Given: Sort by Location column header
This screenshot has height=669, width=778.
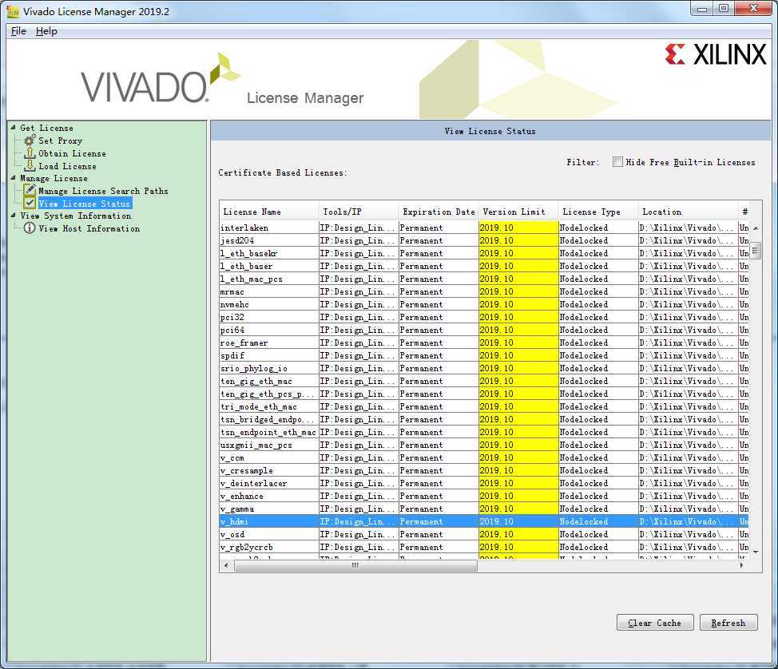Looking at the screenshot, I should tap(688, 212).
